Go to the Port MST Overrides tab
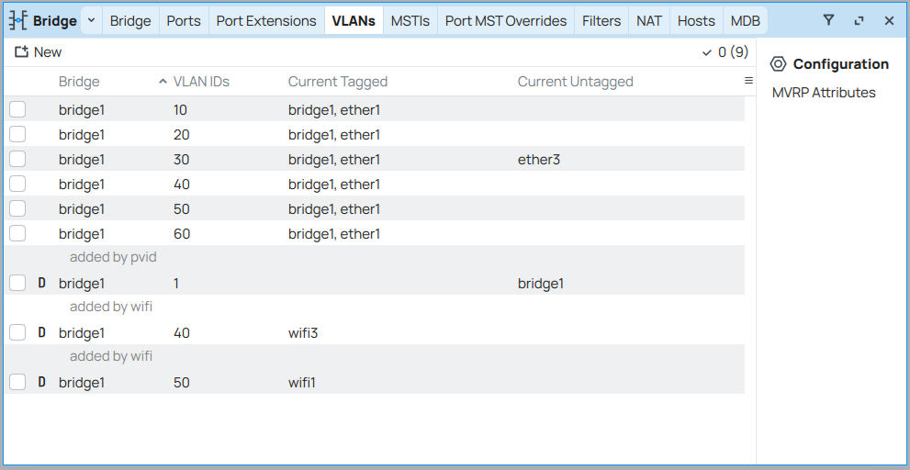Image resolution: width=910 pixels, height=470 pixels. click(506, 20)
